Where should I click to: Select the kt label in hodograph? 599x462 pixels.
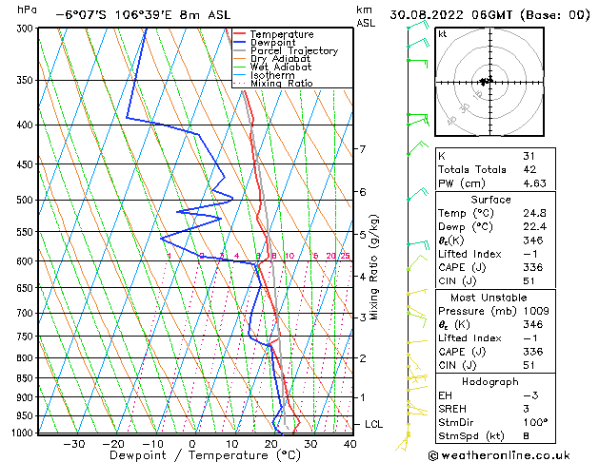click(442, 34)
